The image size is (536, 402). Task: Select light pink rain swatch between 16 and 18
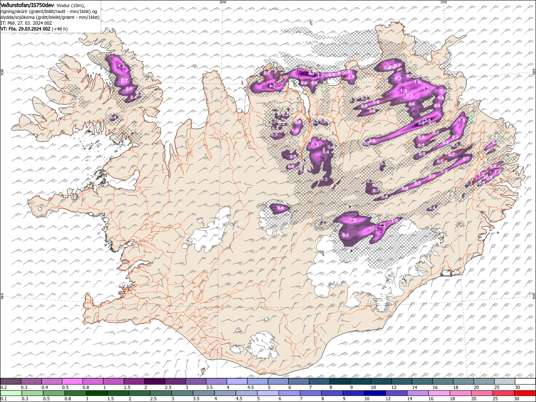[x=438, y=393]
